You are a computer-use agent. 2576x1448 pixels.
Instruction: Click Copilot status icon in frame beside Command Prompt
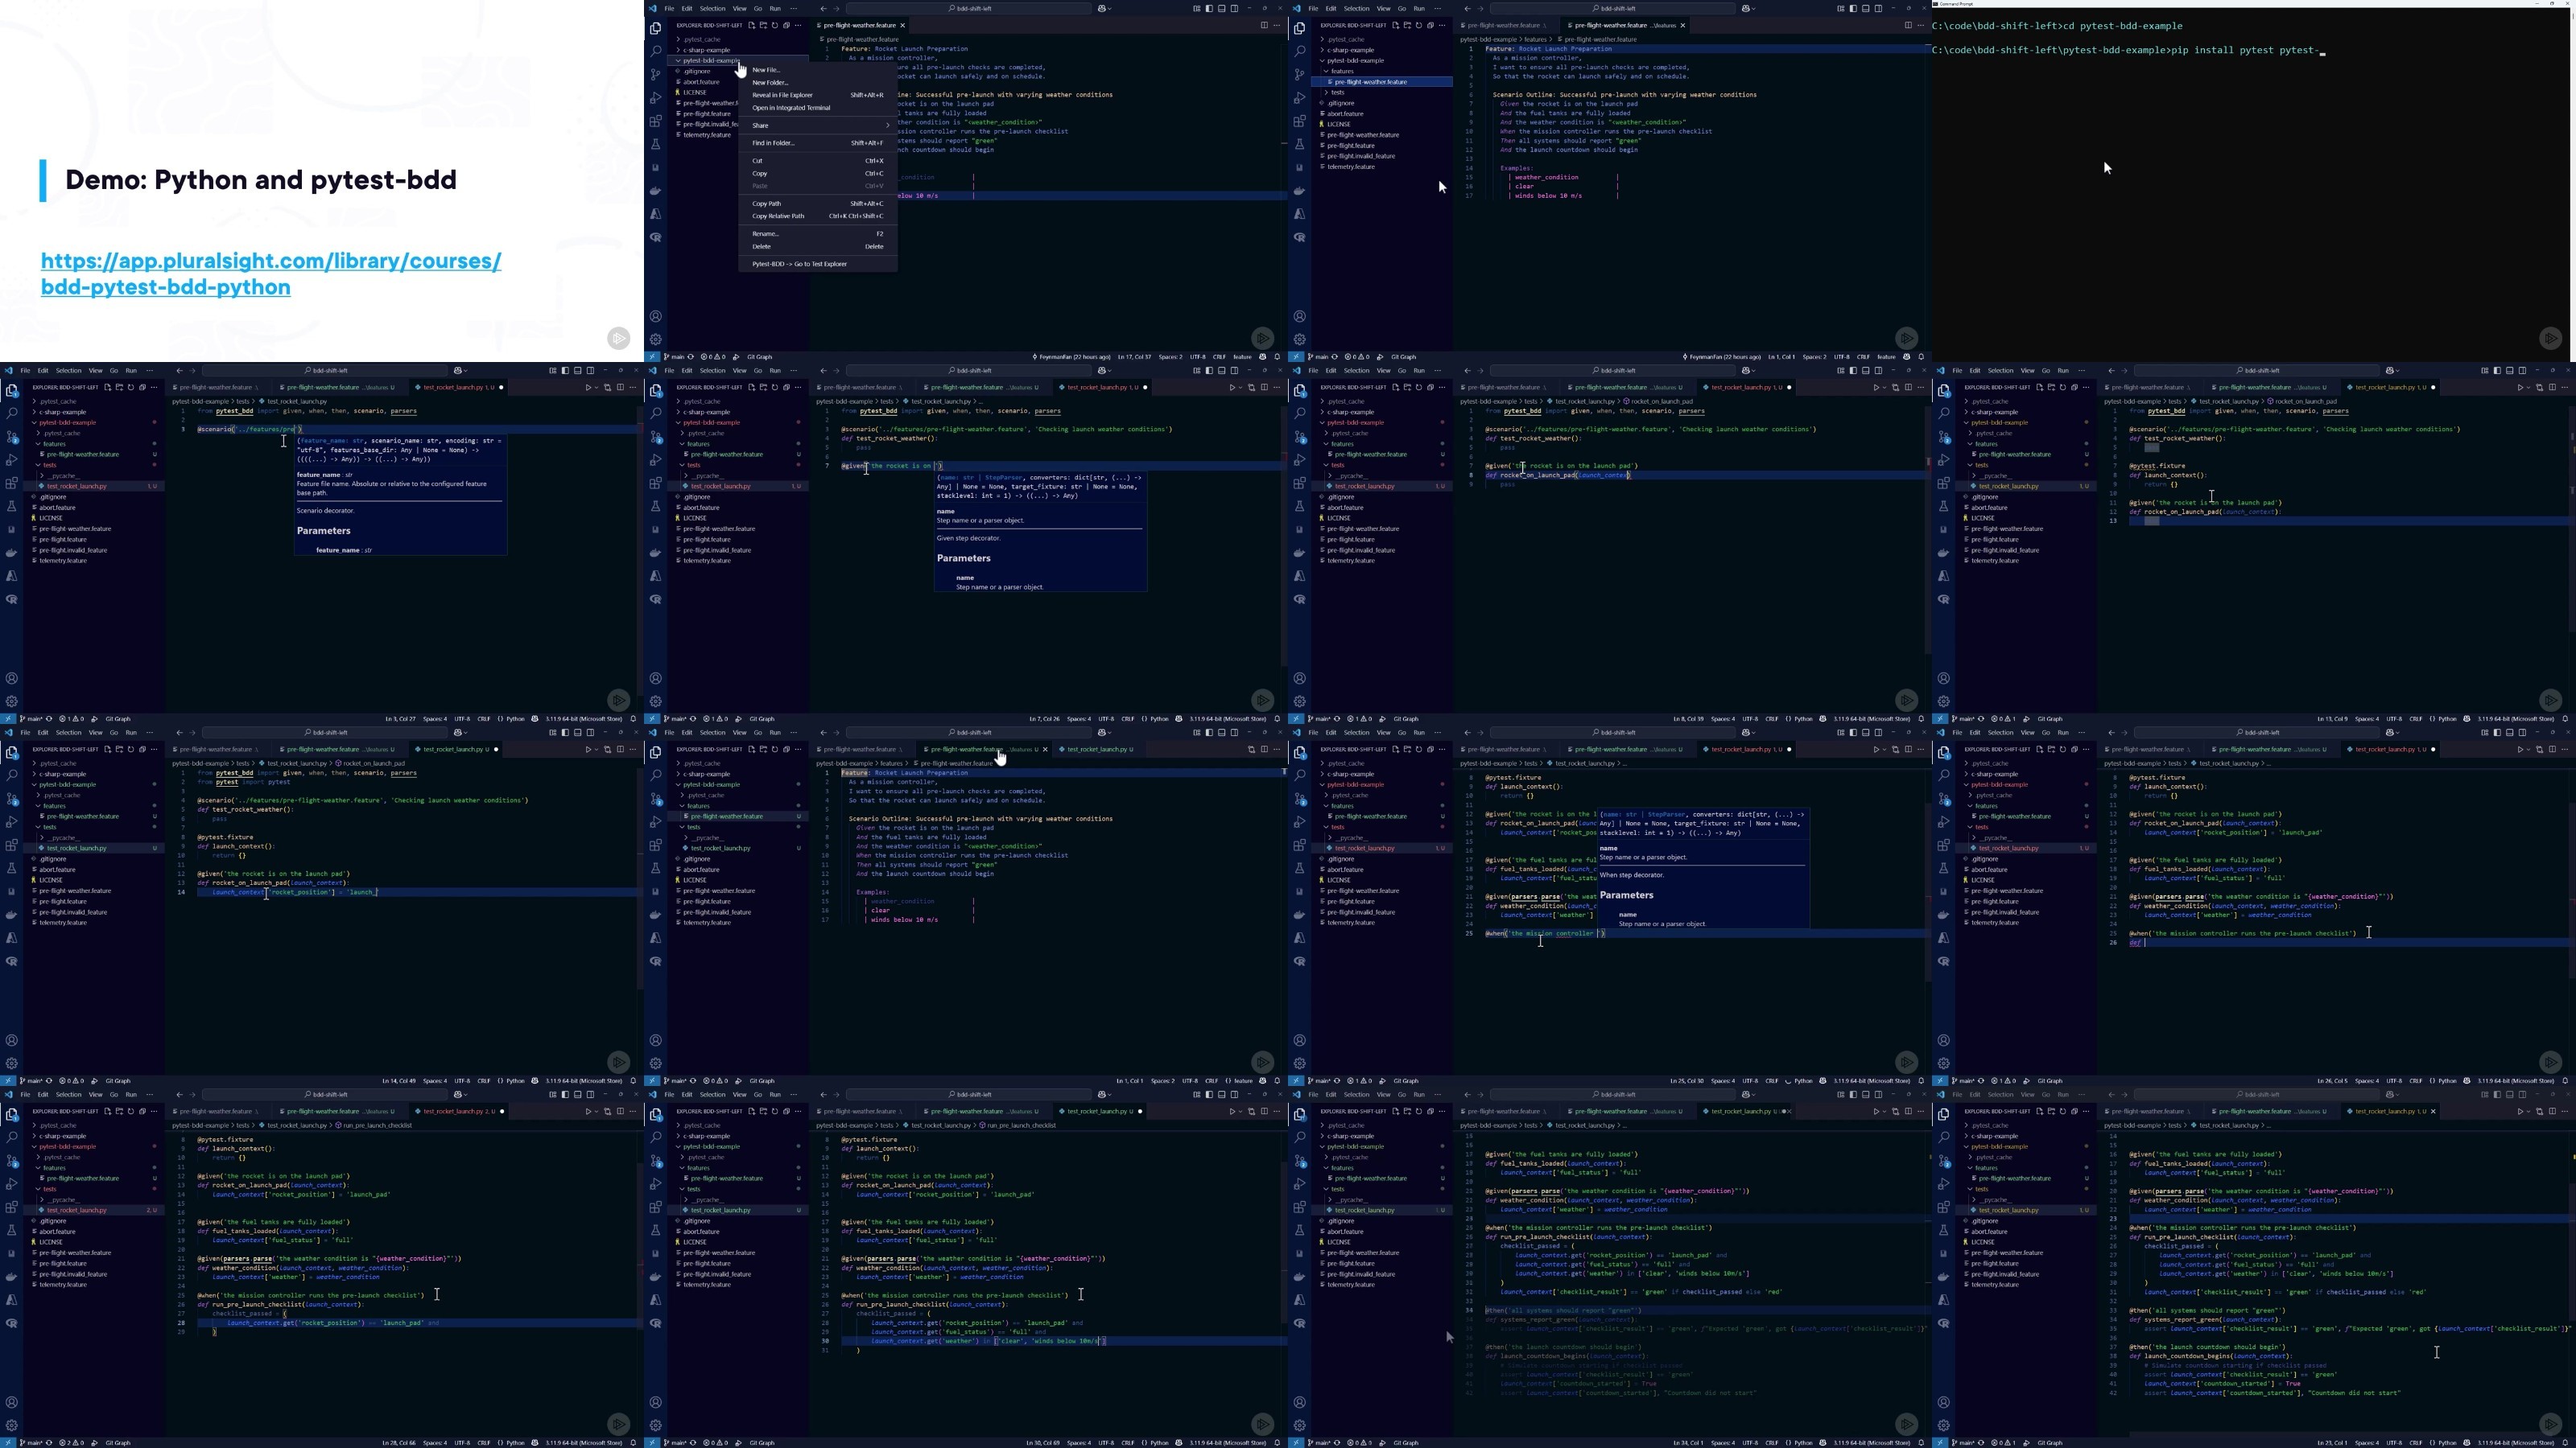pyautogui.click(x=1906, y=356)
